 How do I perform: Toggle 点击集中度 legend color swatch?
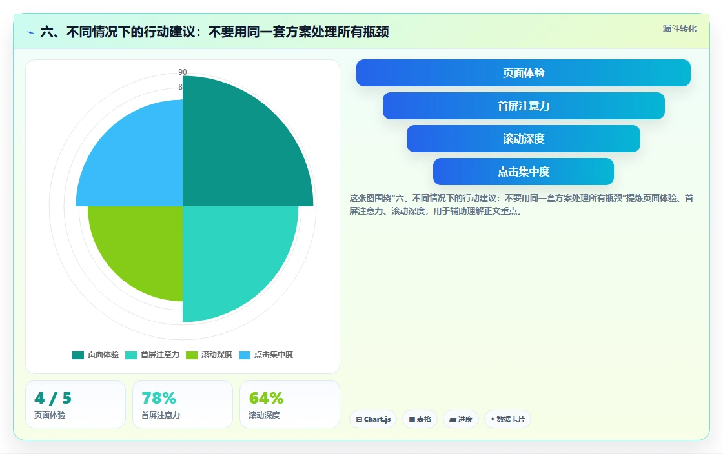(x=245, y=355)
